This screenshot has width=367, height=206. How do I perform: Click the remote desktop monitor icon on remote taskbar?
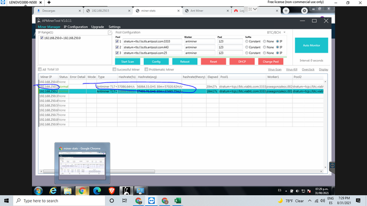coord(140,191)
